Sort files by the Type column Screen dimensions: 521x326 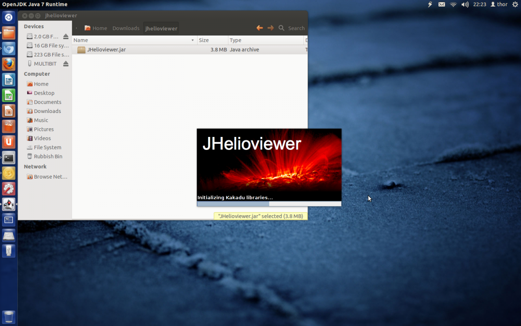coord(266,40)
